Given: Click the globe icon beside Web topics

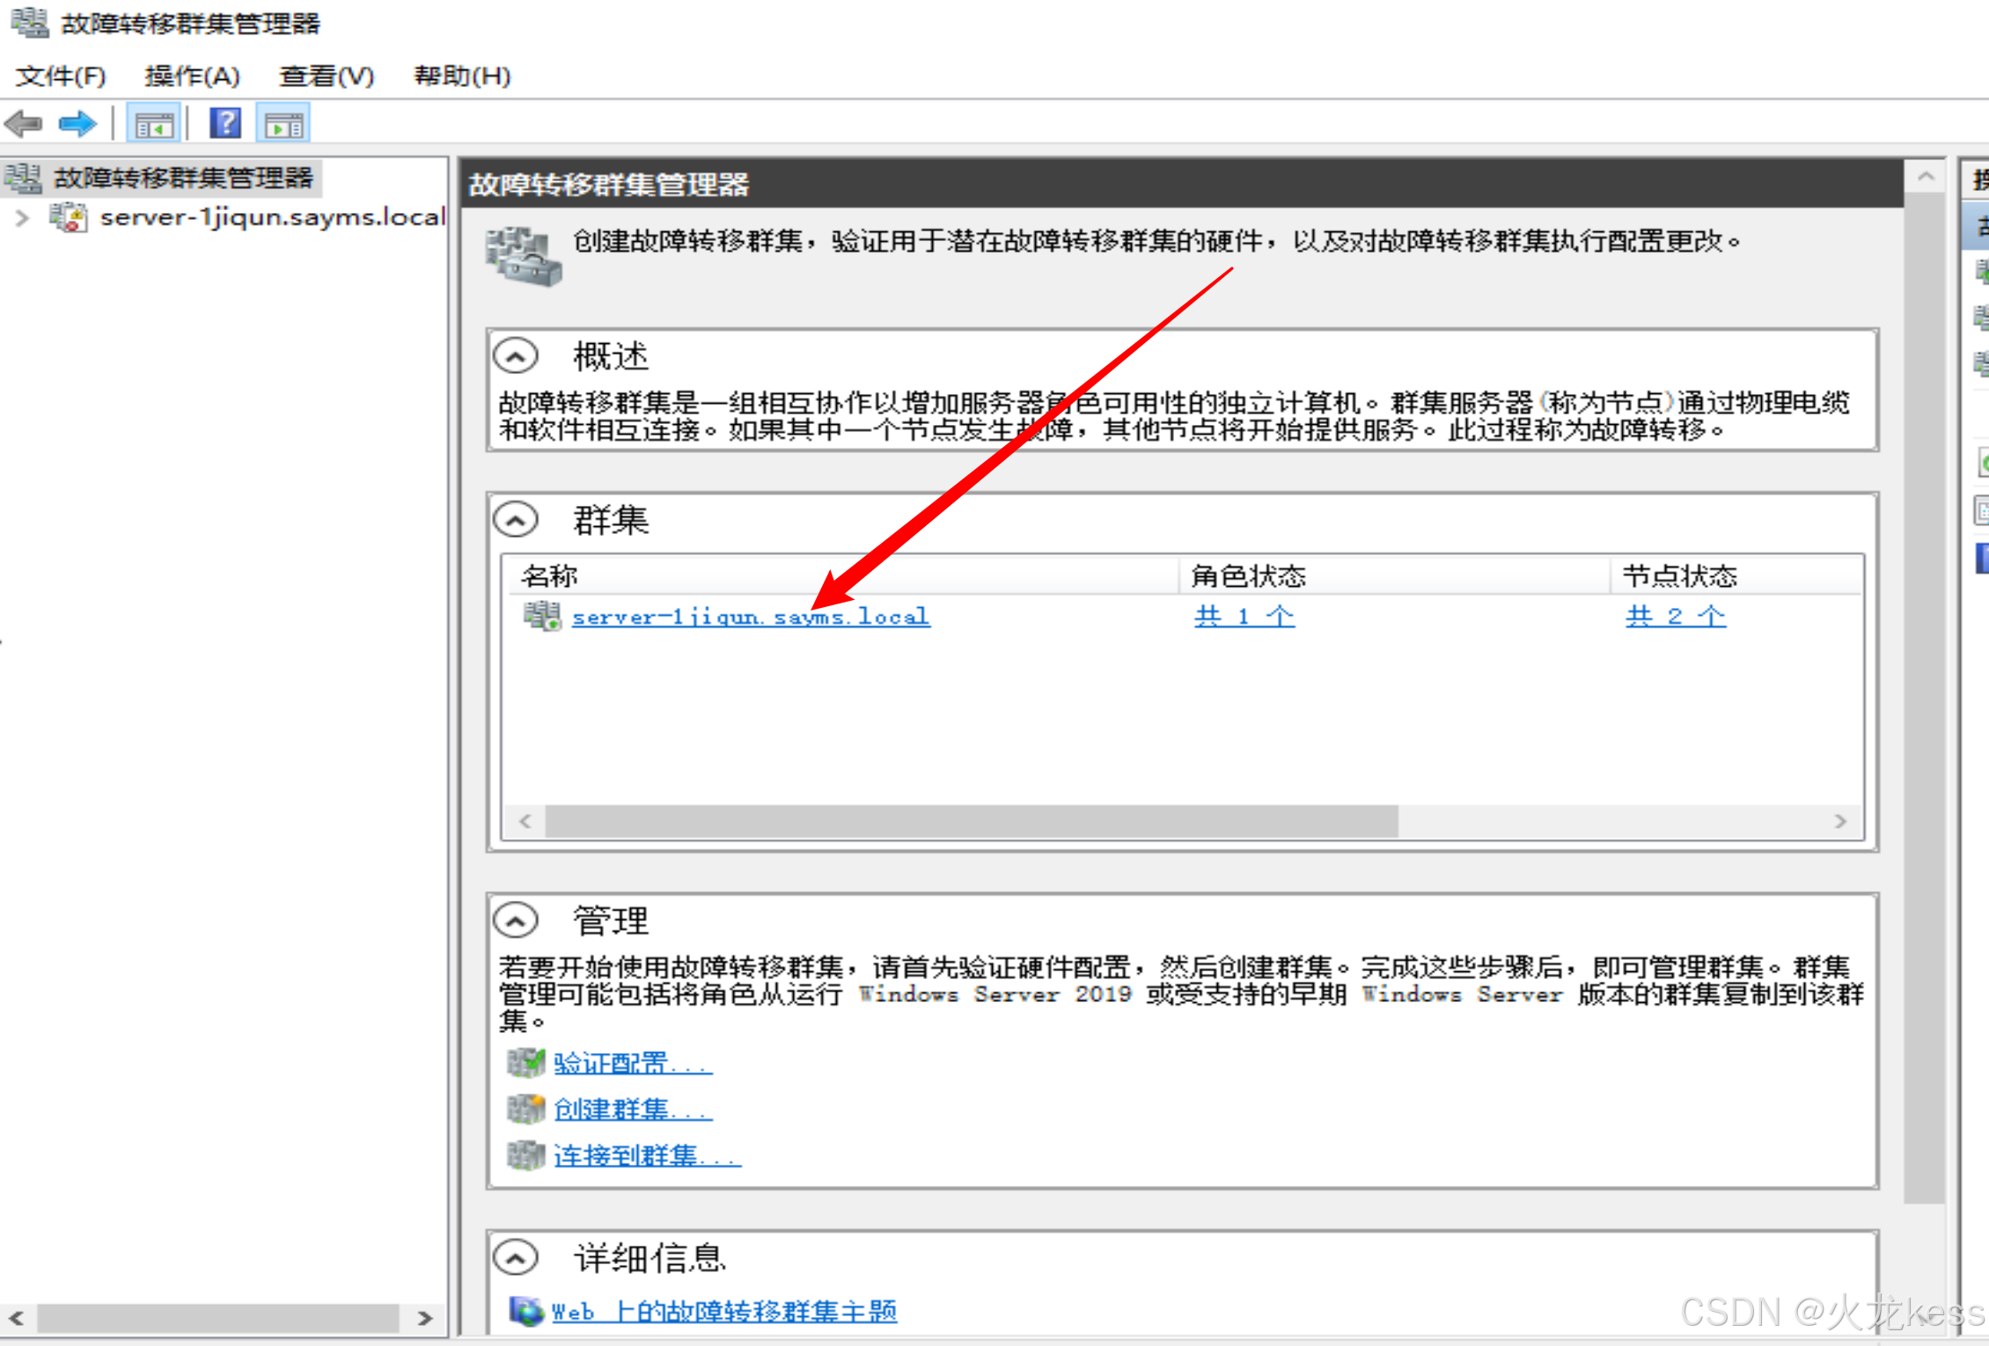Looking at the screenshot, I should [x=526, y=1311].
